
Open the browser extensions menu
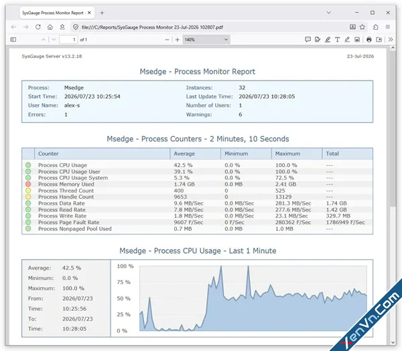376,27
